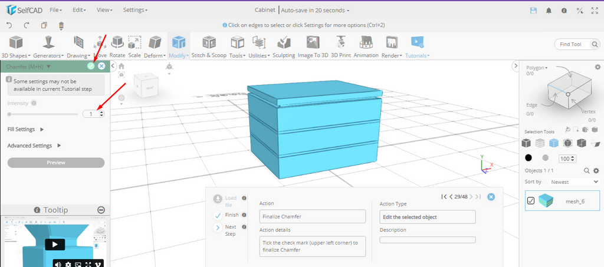The image size is (604, 267).
Task: Open the Settings menu
Action: point(135,10)
